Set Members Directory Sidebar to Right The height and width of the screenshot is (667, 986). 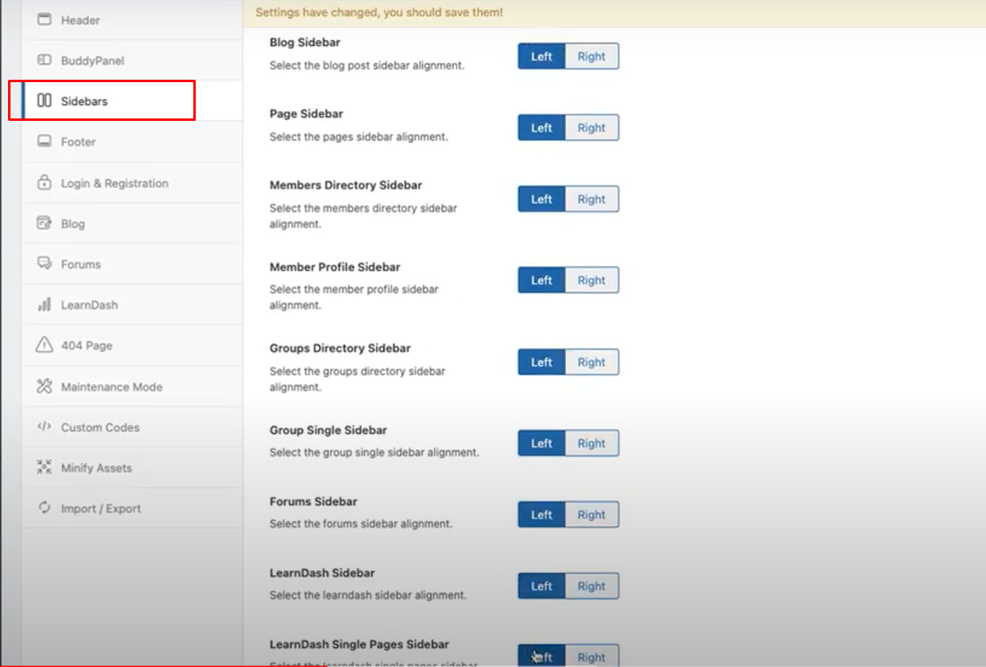click(592, 199)
